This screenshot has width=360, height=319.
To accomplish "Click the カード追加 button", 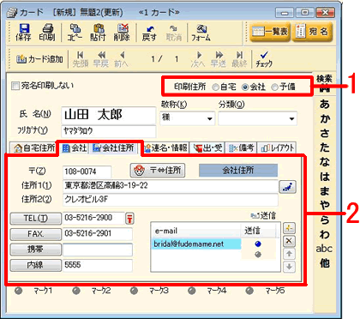I will pos(39,59).
